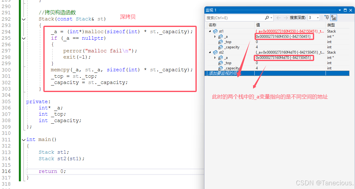Image resolution: width=355 pixels, height=189 pixels.
Task: Click the locked field icon of st1's _top
Action: tap(221, 42)
